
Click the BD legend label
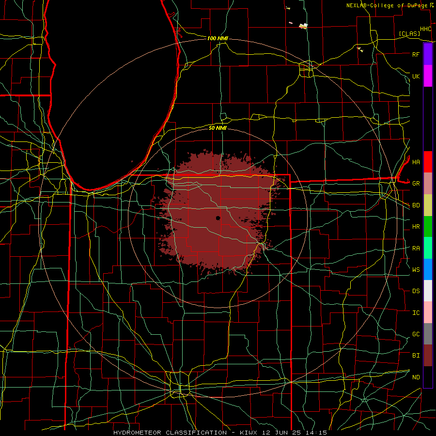(x=416, y=205)
